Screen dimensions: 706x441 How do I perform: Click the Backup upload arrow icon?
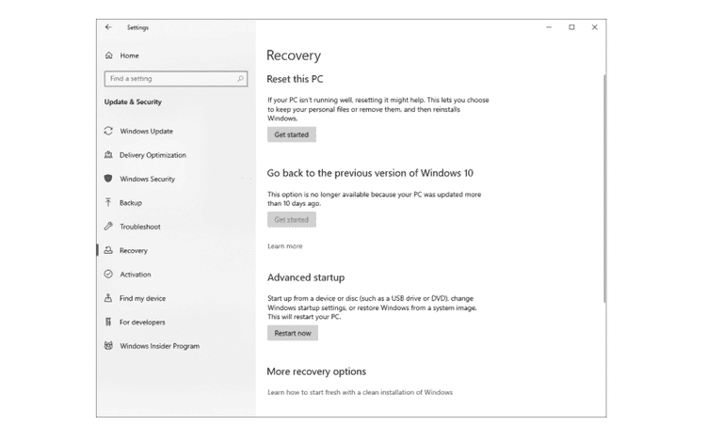click(x=108, y=202)
